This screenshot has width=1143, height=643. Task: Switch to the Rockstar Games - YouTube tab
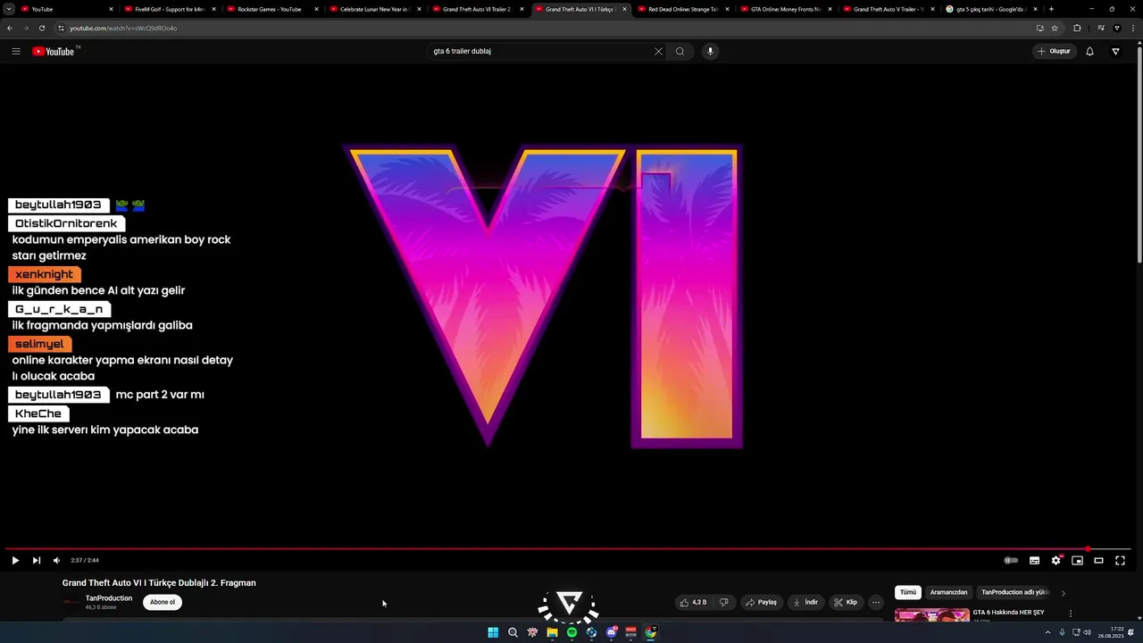271,9
